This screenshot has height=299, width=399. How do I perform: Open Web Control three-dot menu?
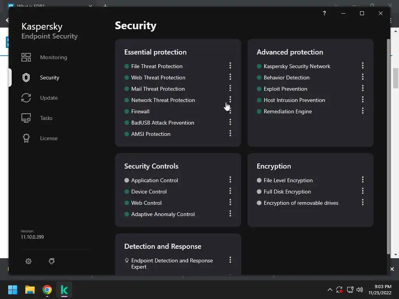[230, 202]
